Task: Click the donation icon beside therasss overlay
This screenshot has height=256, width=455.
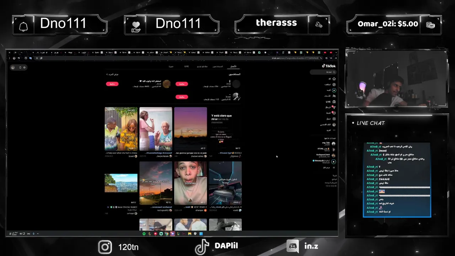Action: click(319, 25)
